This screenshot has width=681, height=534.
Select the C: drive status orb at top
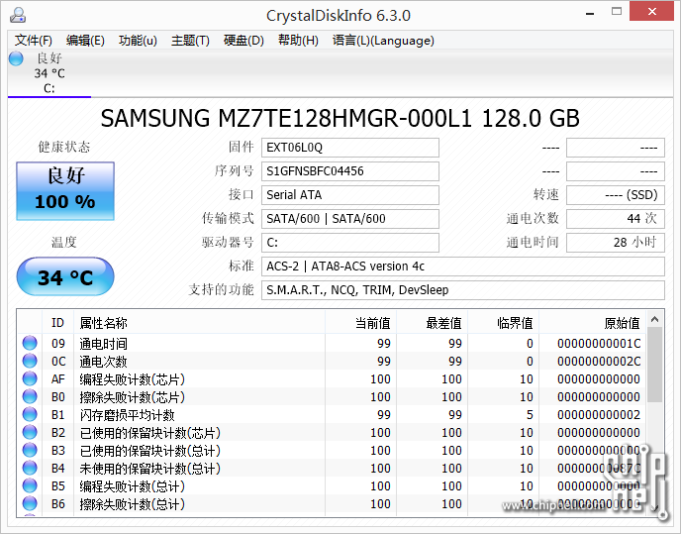(x=16, y=58)
